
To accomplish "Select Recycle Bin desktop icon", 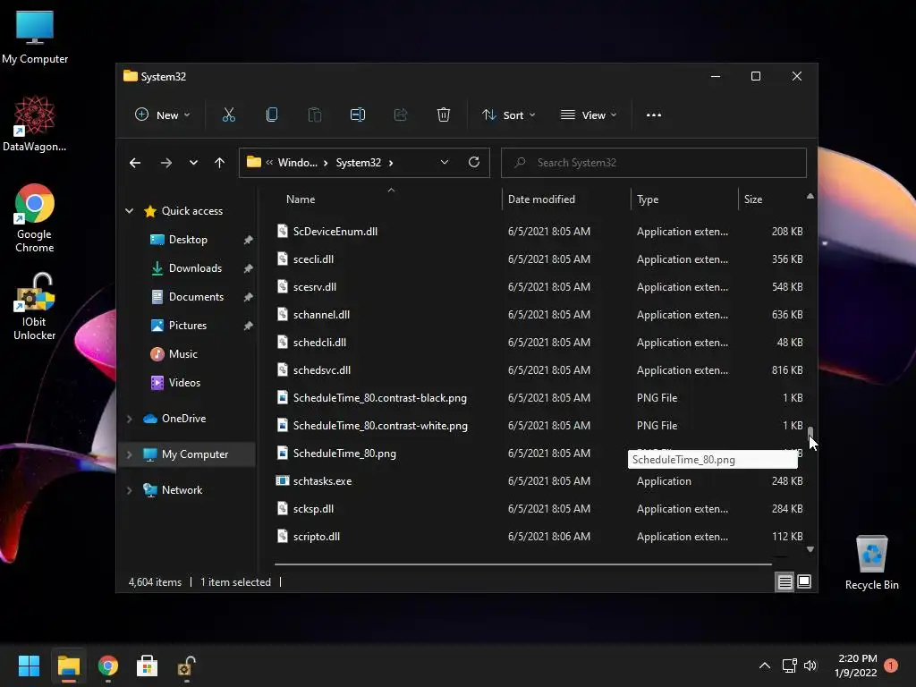I will point(871,562).
